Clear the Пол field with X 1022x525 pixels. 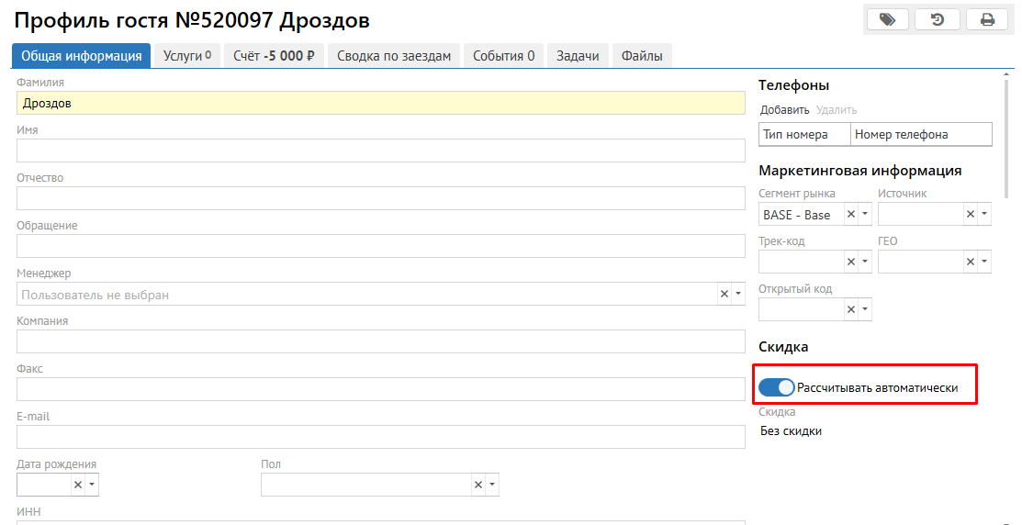pos(478,485)
